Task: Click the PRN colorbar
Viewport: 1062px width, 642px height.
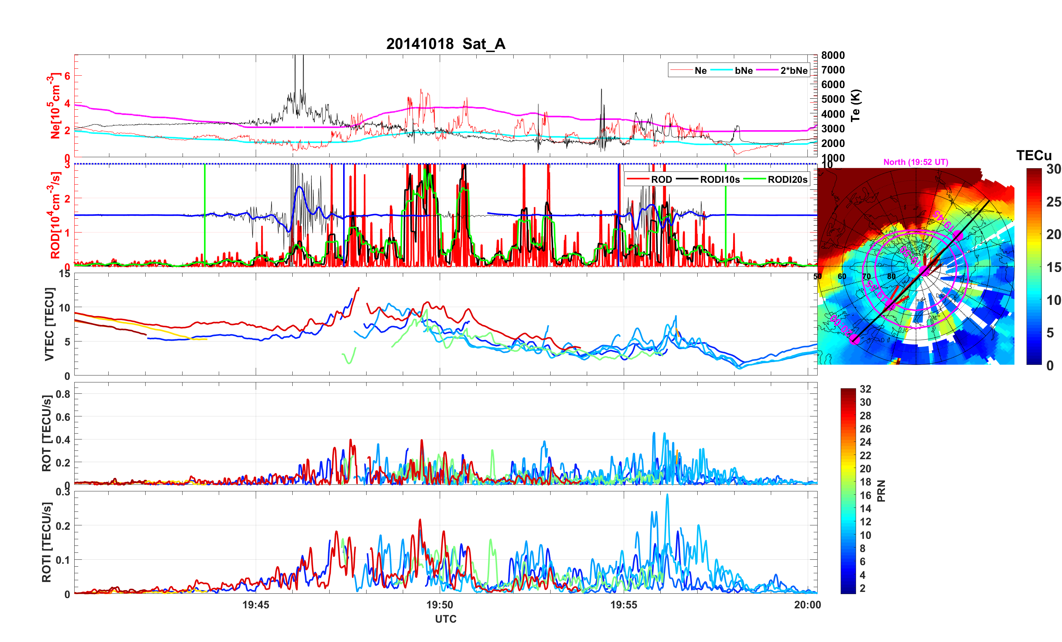Action: pos(848,491)
